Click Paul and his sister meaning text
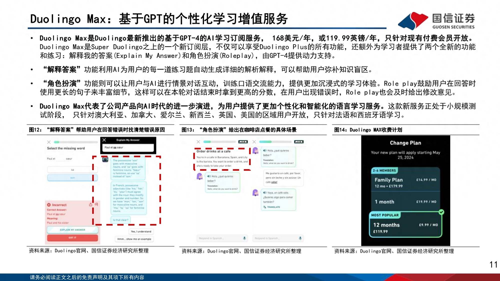Viewport: 500px width, 281px height. (58, 223)
